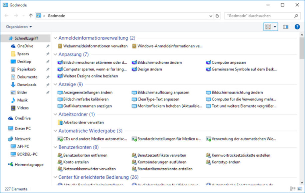Screen dimensions: 305x193
Task: Click the view mode icon button
Action: pyautogui.click(x=268, y=27)
